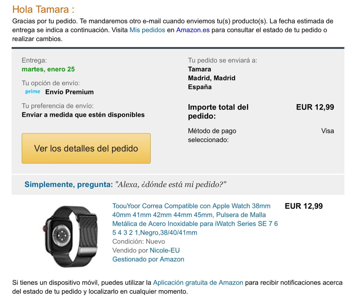Click the Hola Tamara greeting heading

point(43,9)
